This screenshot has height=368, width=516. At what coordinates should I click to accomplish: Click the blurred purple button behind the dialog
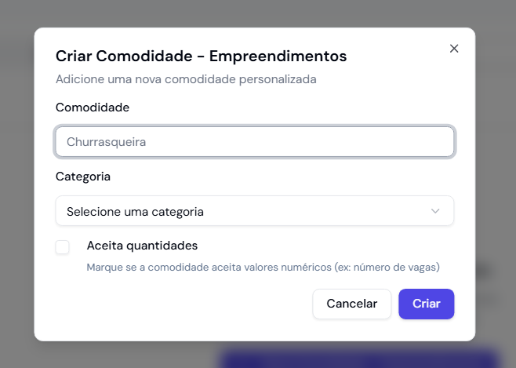pos(361,359)
